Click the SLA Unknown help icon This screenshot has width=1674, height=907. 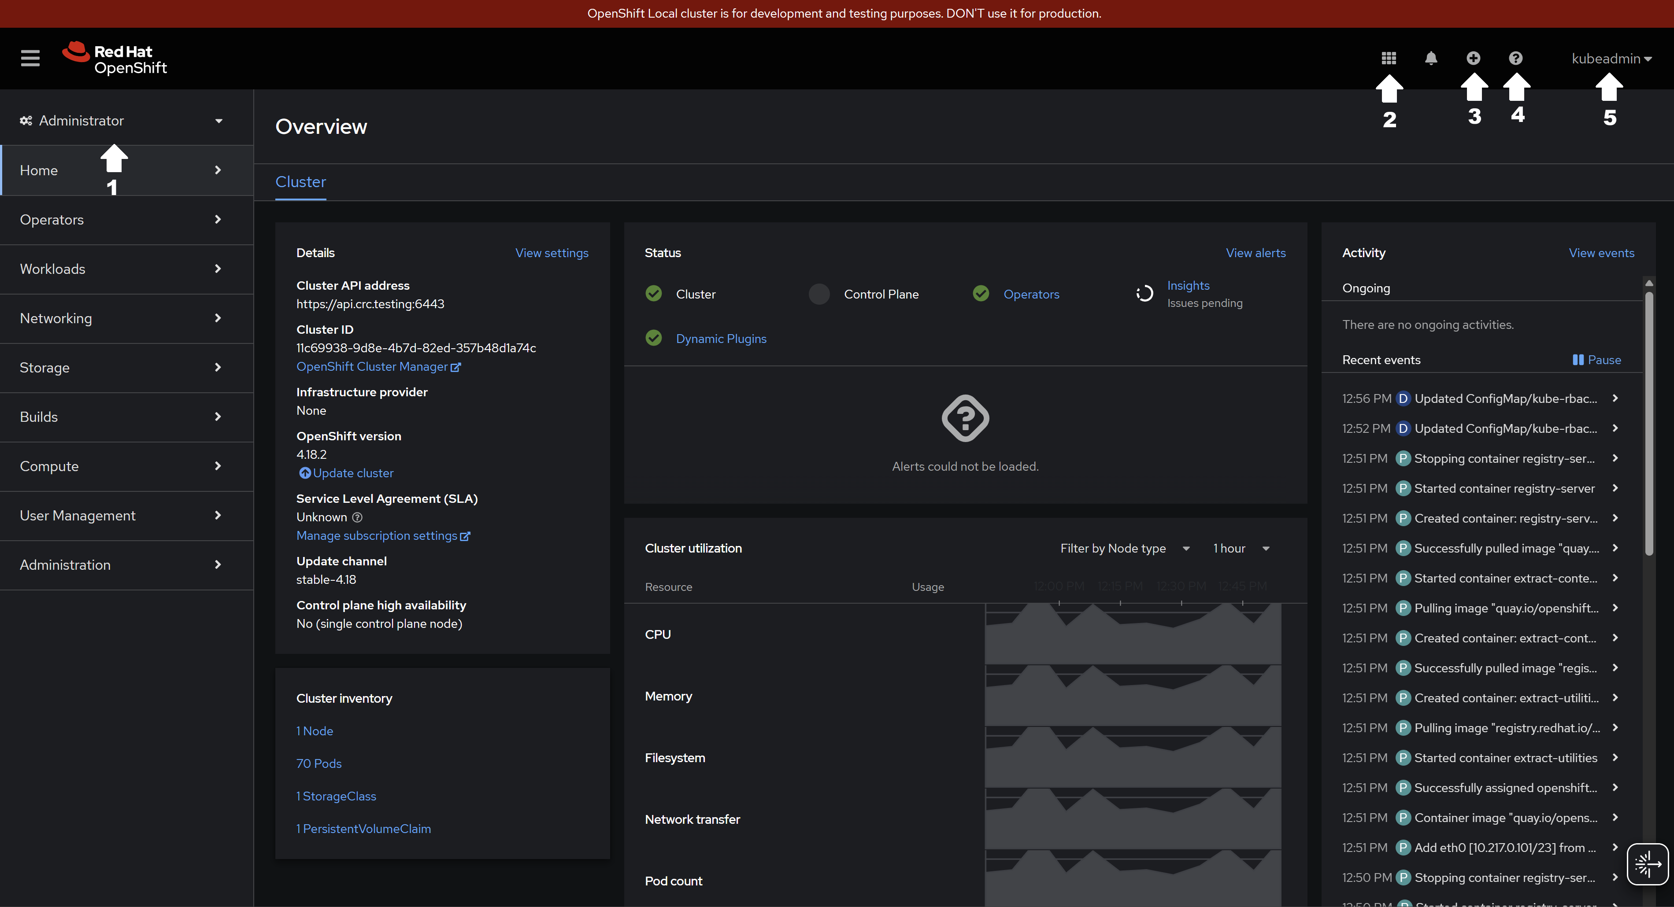pos(357,518)
